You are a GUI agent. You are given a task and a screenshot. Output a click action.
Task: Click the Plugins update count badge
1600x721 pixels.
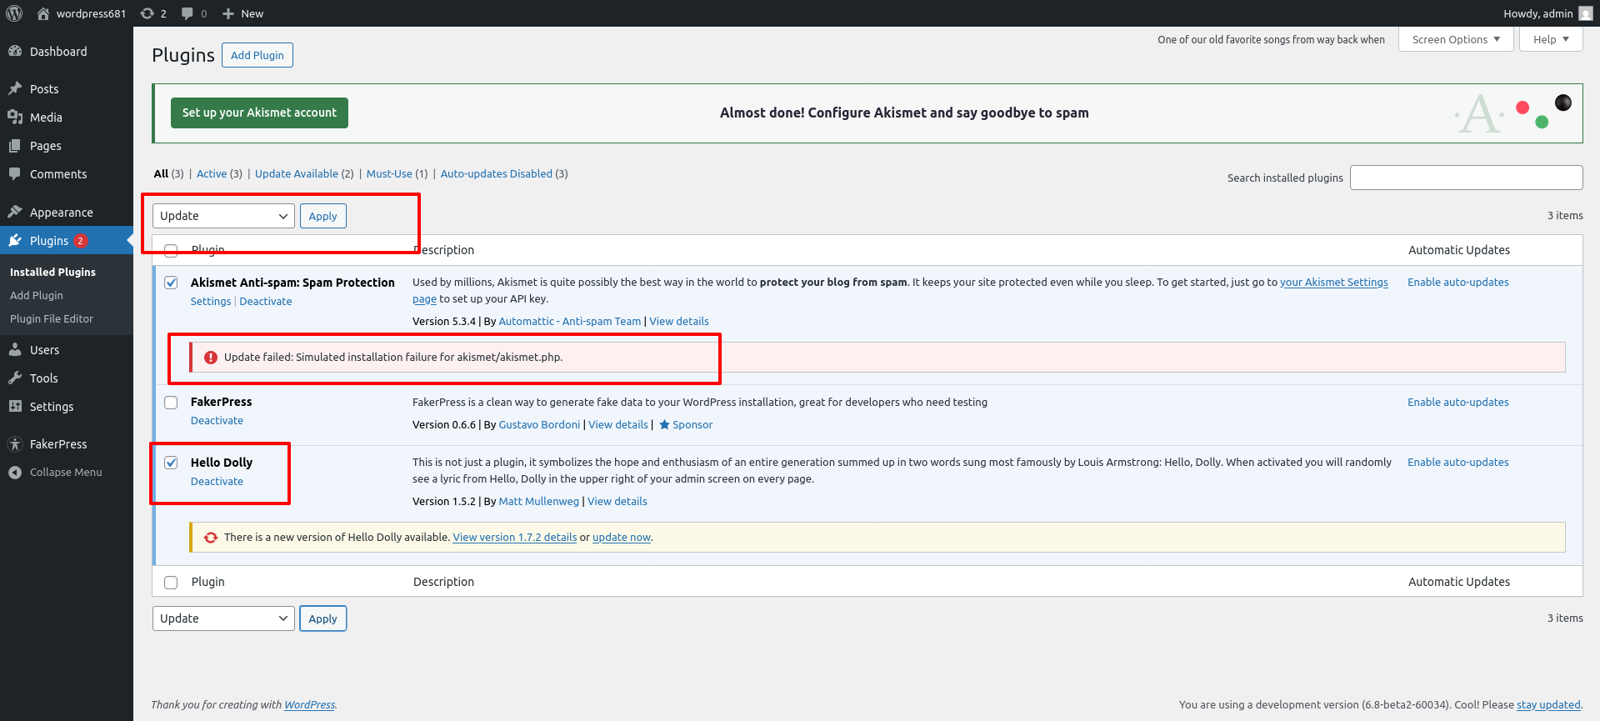(x=80, y=241)
